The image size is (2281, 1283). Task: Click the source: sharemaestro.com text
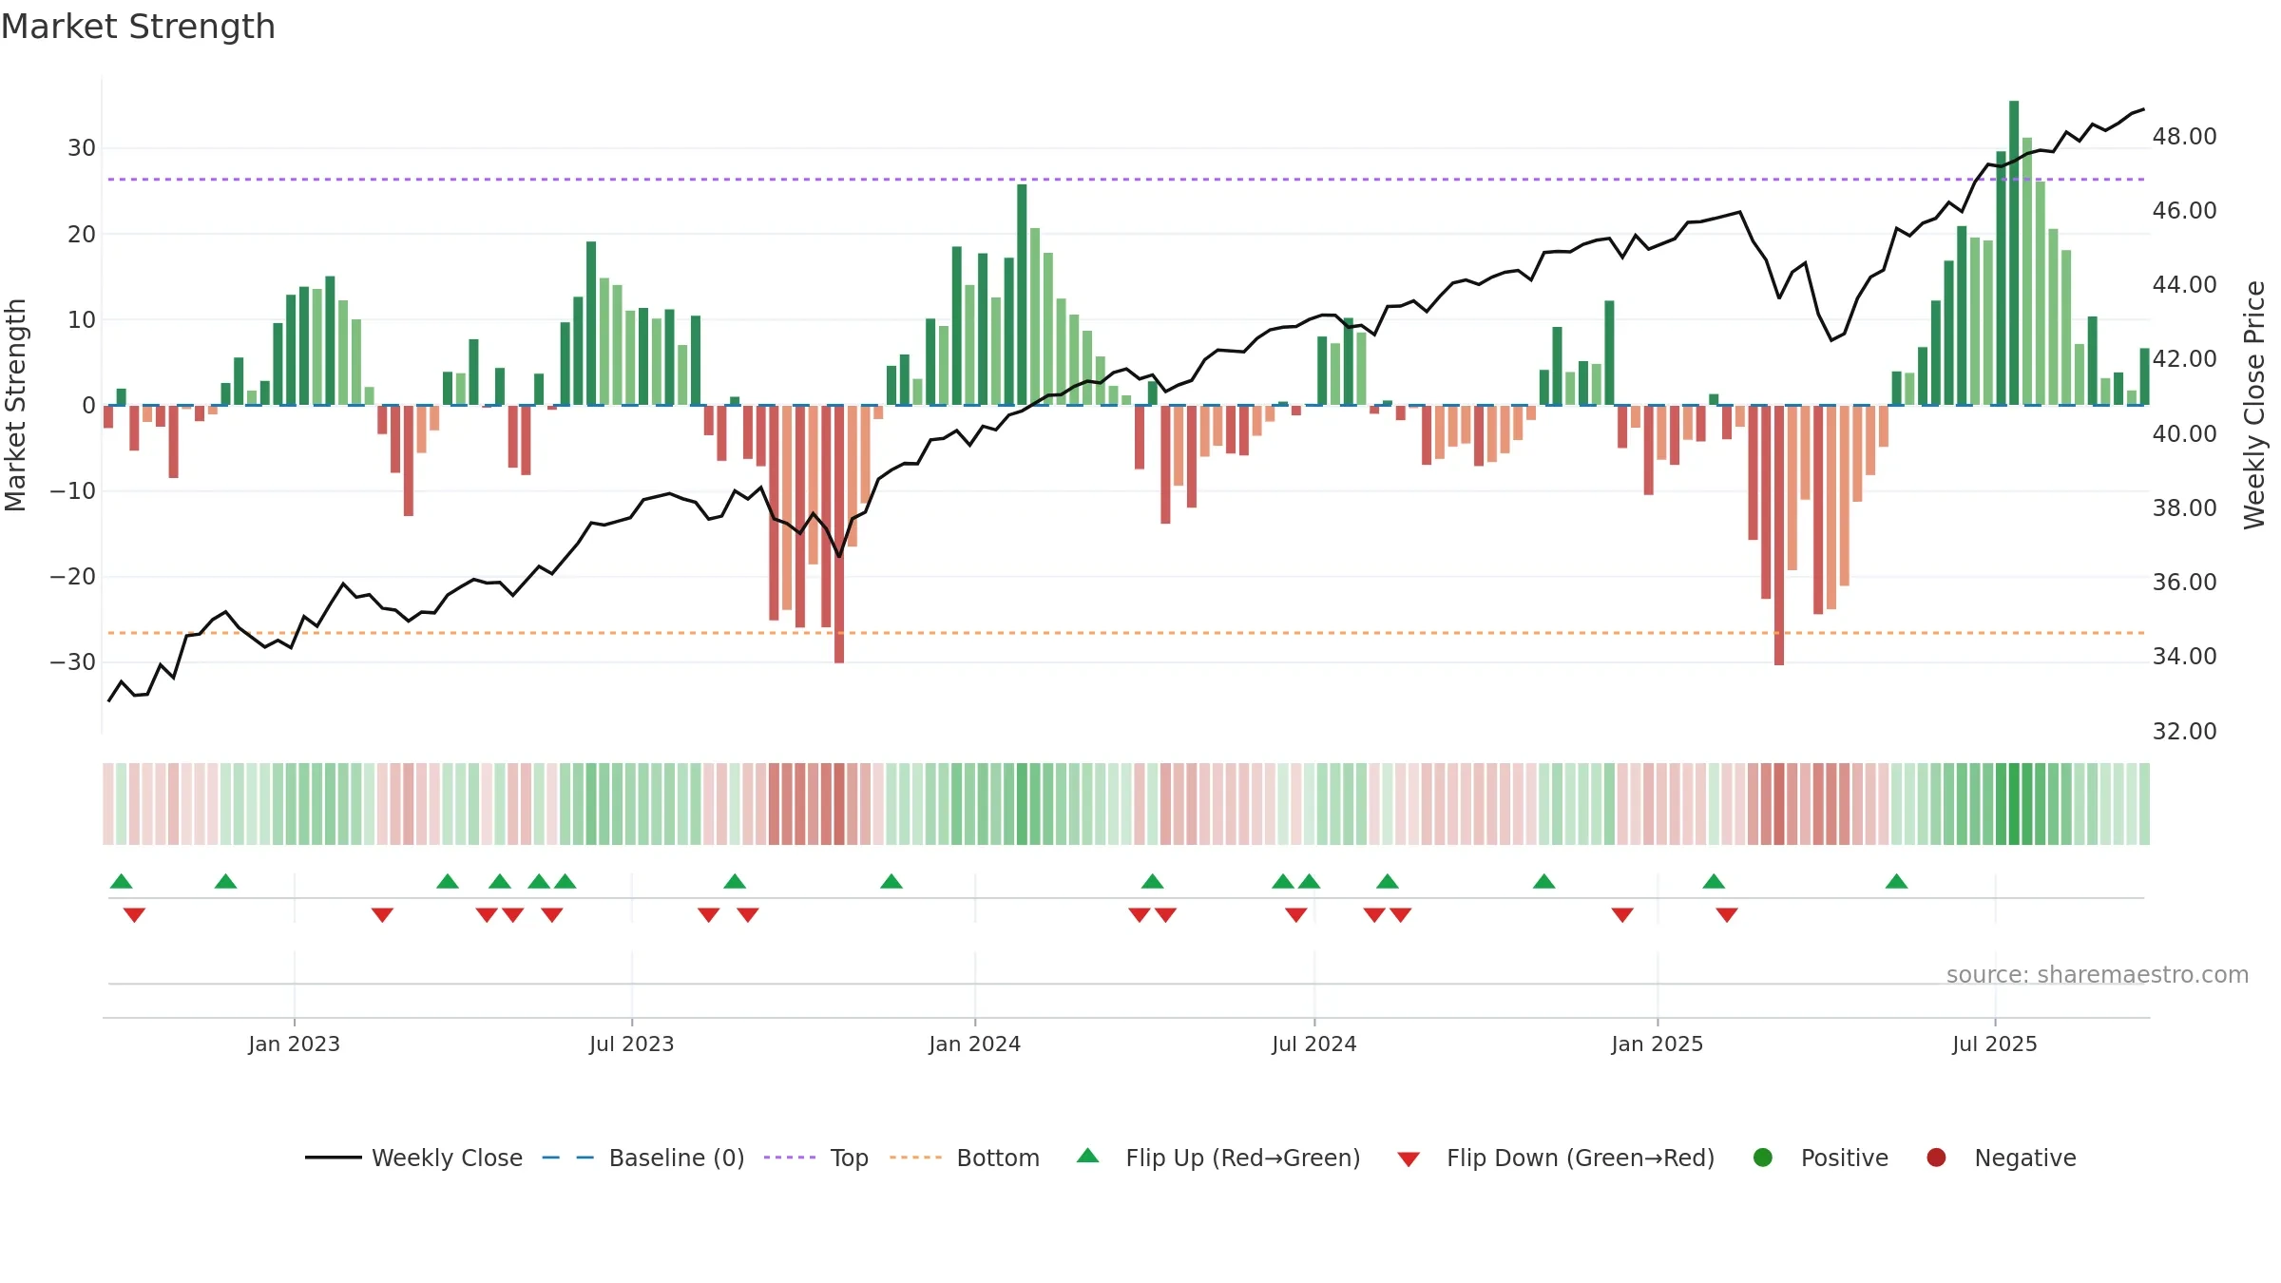tap(2098, 974)
